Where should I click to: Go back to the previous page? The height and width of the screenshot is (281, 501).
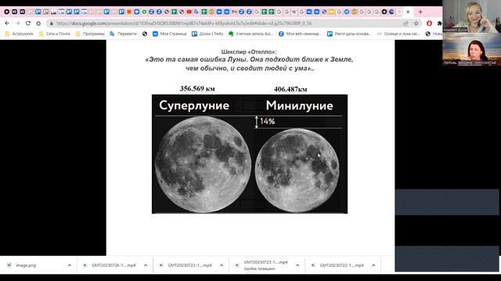pos(7,23)
